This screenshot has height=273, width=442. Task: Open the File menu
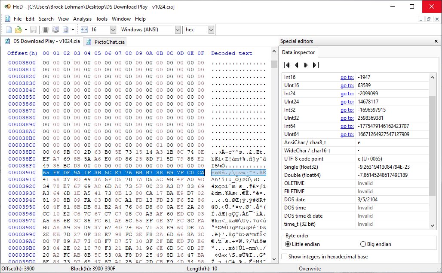coord(18,19)
